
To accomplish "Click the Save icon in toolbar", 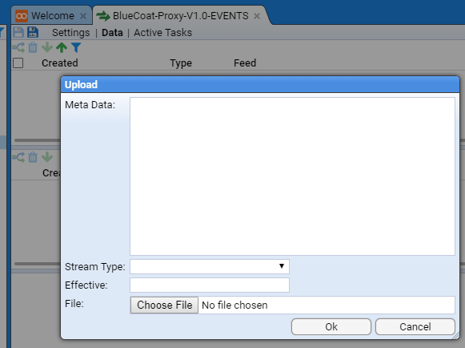I will [18, 32].
